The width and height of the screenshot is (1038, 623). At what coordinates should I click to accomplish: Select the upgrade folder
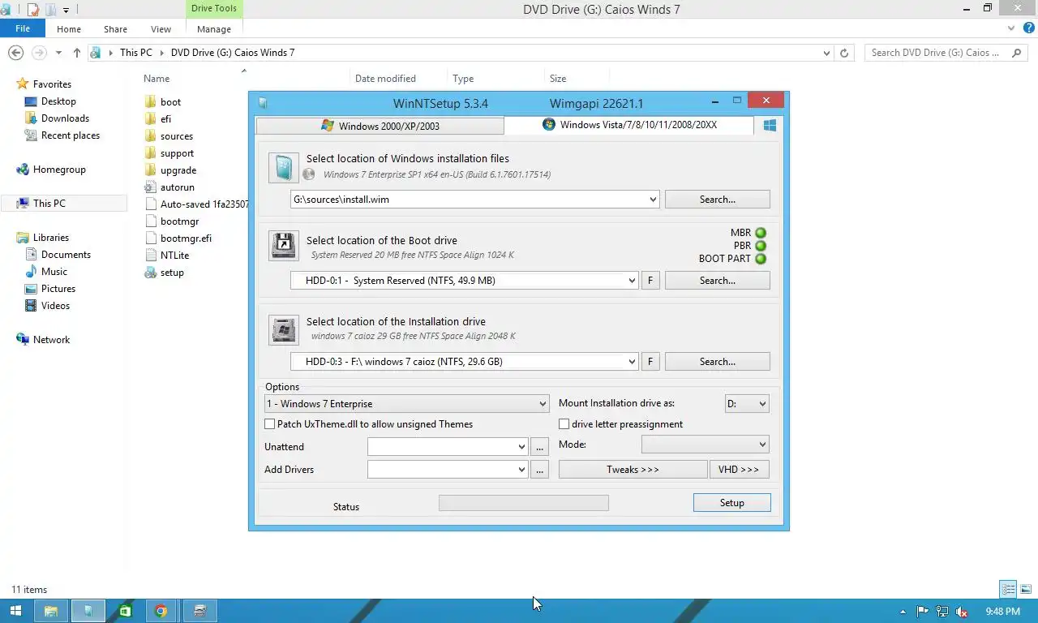pyautogui.click(x=178, y=170)
